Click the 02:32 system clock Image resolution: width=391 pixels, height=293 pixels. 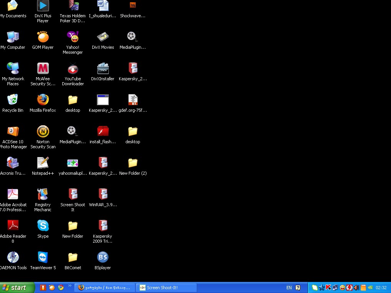(x=381, y=288)
